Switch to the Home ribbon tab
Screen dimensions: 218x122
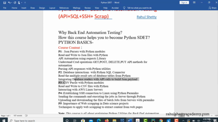14,8
